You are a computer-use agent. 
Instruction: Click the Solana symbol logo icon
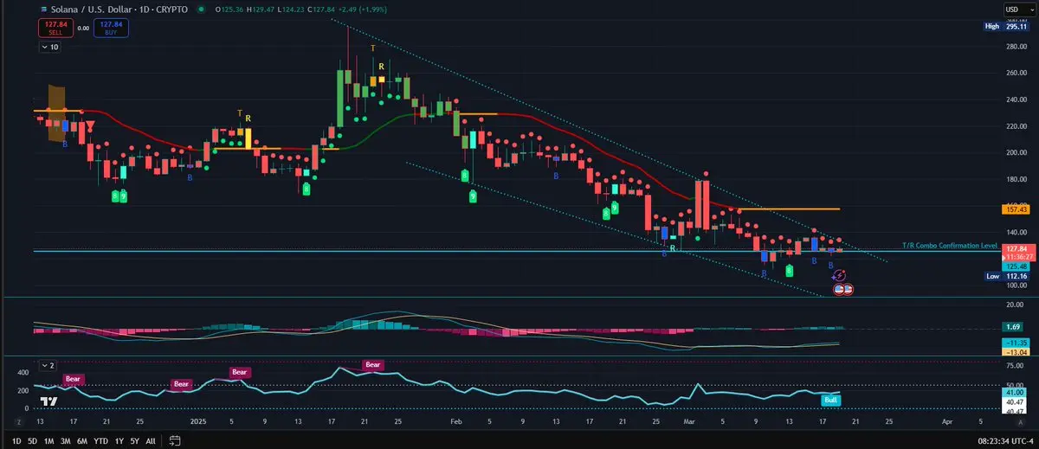click(43, 10)
